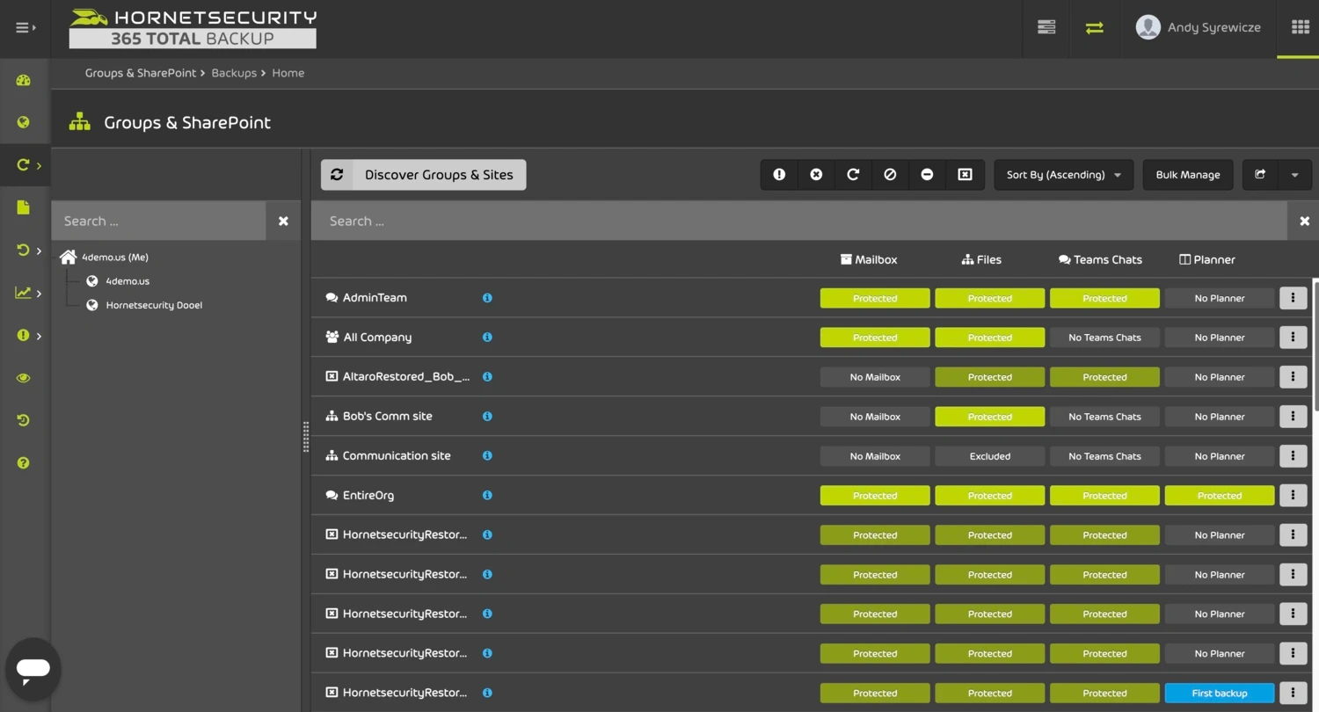Select 4demo.us in the organization tree
This screenshot has height=712, width=1319.
[x=128, y=280]
